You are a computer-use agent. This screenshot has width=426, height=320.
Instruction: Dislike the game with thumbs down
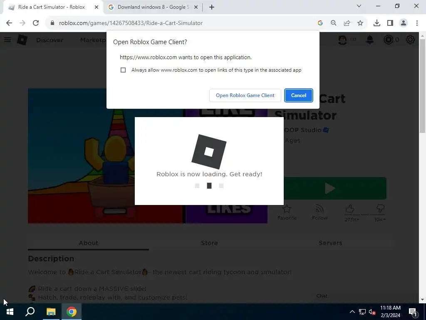tap(380, 209)
